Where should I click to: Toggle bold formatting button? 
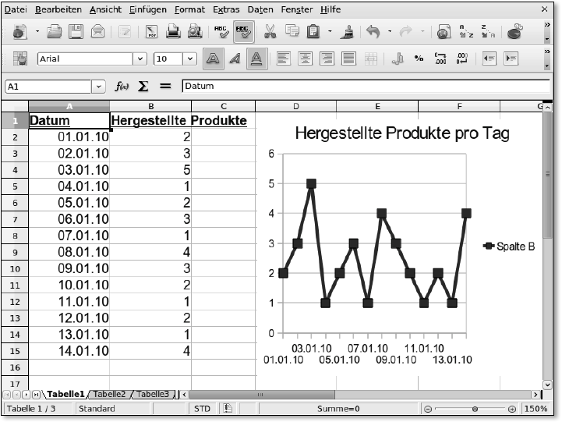point(211,59)
